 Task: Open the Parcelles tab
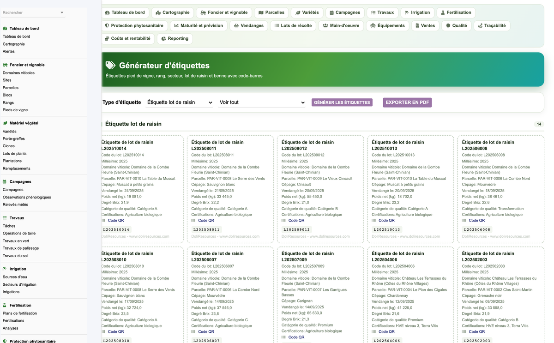coord(271,12)
